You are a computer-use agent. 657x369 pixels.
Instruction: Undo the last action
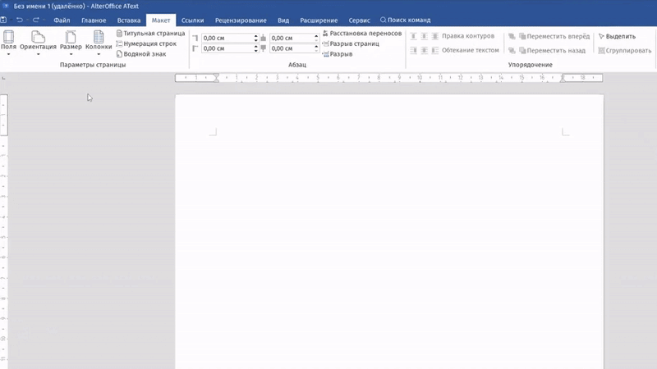19,20
